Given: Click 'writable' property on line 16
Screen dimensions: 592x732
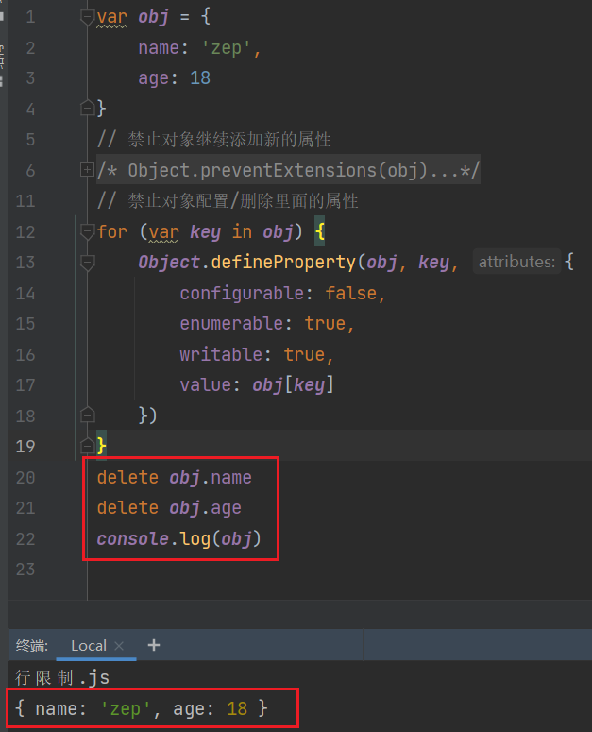Looking at the screenshot, I should click(x=222, y=354).
